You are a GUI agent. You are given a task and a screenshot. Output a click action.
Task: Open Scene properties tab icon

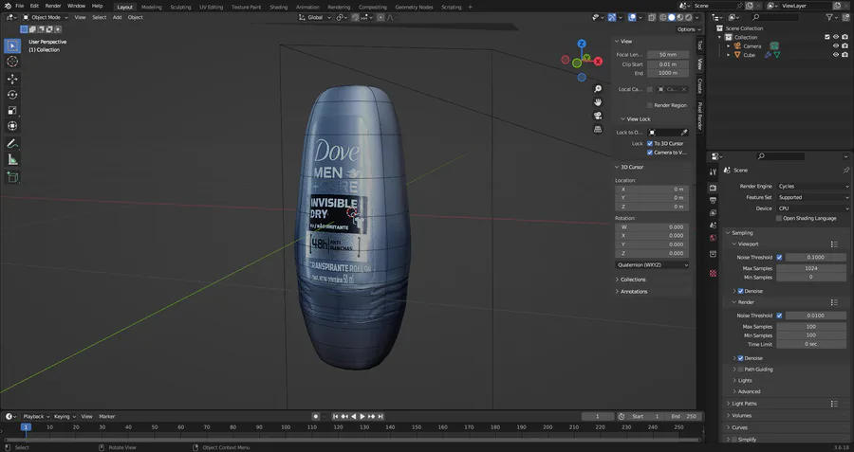[713, 226]
